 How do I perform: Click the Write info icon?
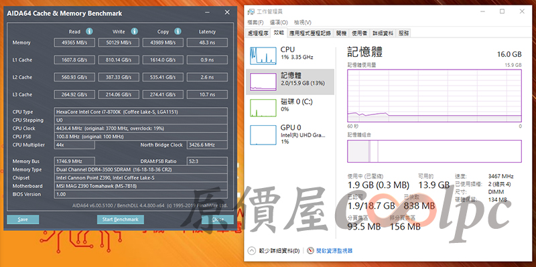(135, 31)
